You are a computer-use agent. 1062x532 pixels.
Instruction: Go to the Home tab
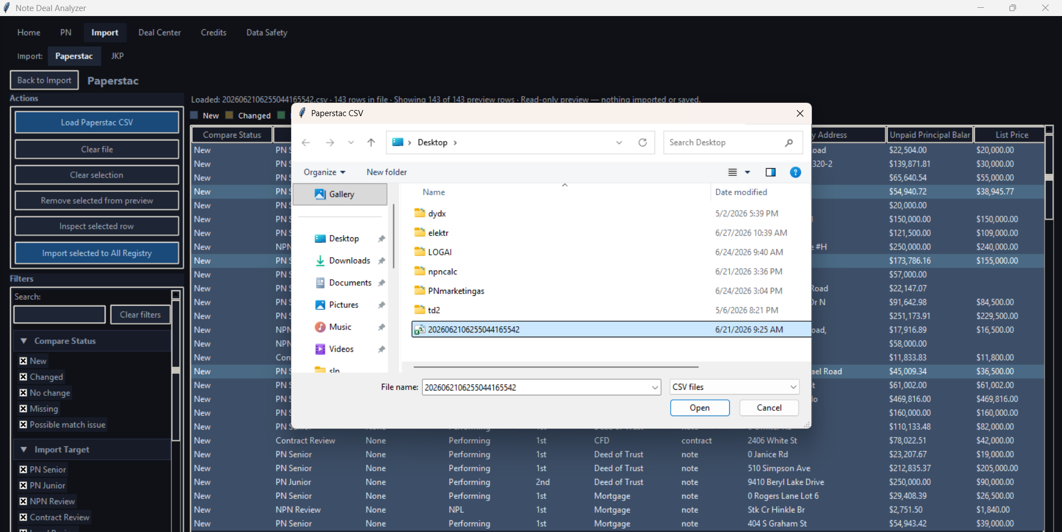29,33
